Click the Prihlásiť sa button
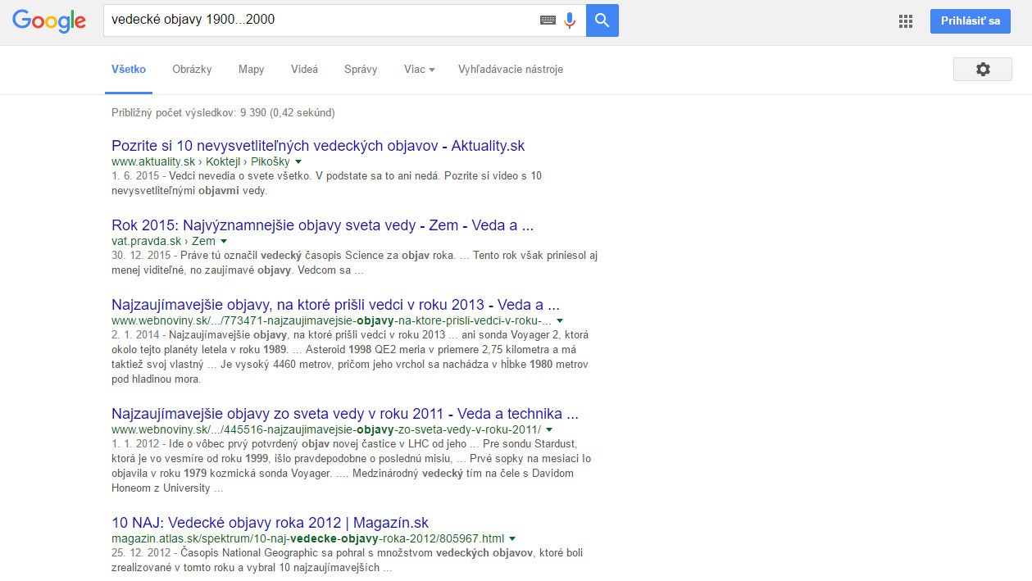Screen dimensions: 1032x581 coord(970,21)
